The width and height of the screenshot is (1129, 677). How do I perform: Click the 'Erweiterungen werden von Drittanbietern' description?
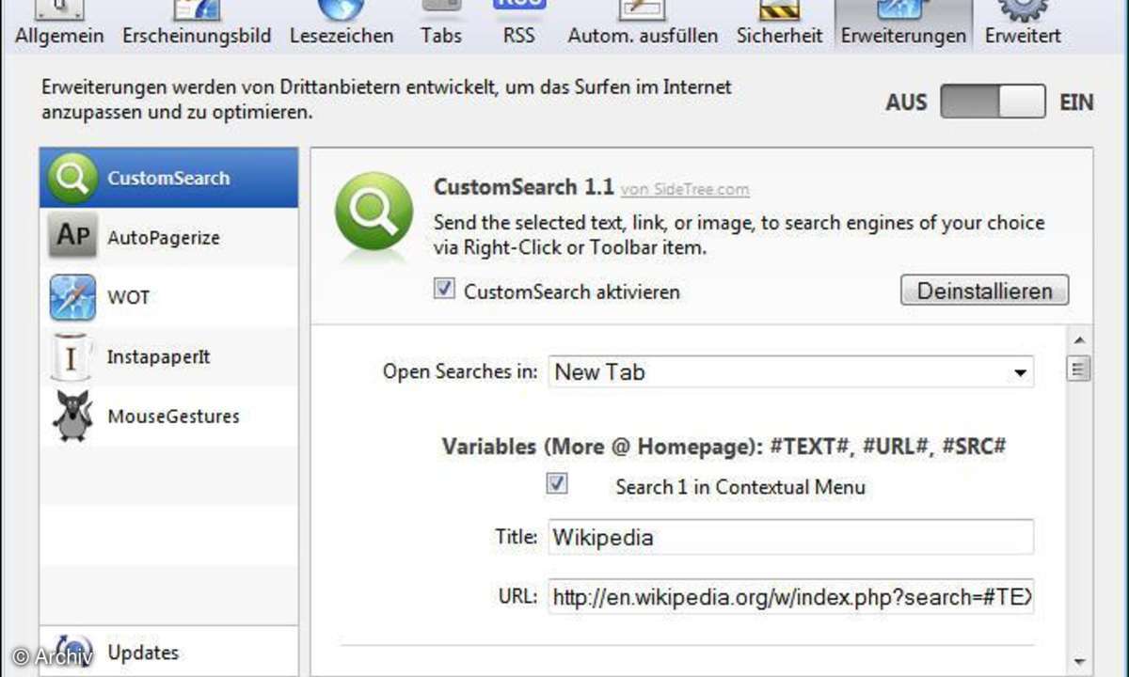pos(387,100)
